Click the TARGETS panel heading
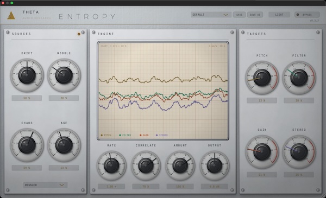The height and width of the screenshot is (198, 326). tap(256, 34)
